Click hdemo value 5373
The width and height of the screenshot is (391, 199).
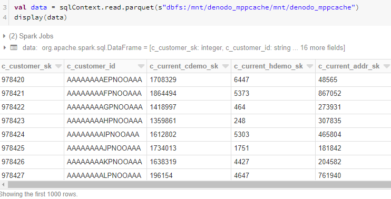coord(241,93)
